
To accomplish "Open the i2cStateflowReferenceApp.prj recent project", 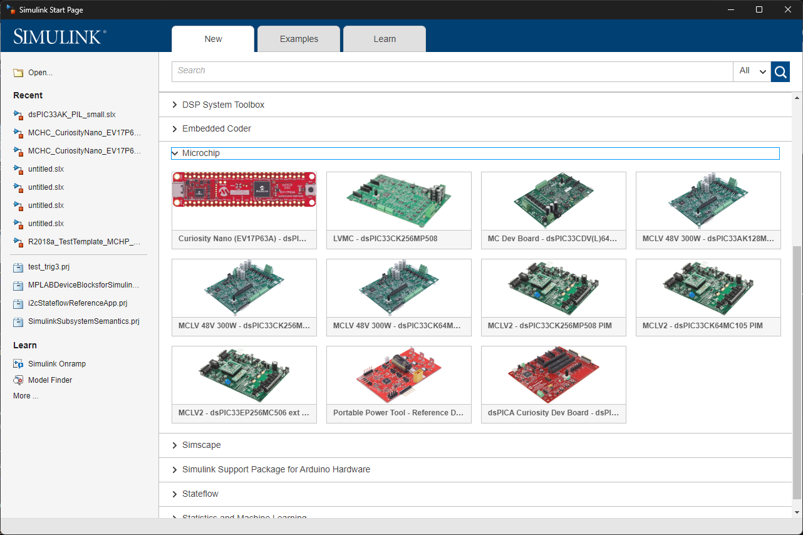I will coord(77,303).
